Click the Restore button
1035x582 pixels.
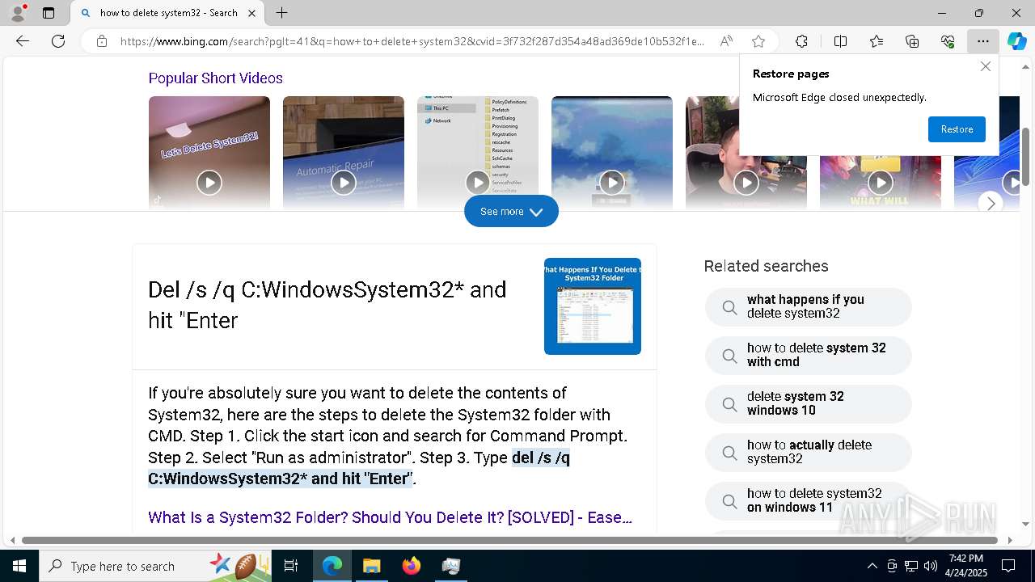click(957, 129)
